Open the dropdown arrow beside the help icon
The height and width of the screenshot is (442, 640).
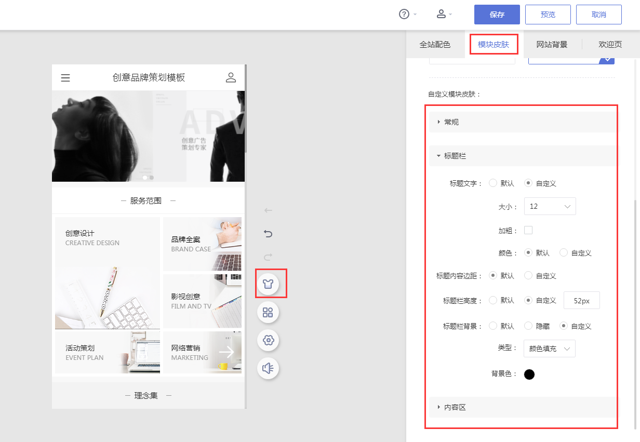[x=415, y=15]
